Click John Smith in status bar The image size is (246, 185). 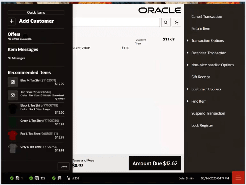pyautogui.click(x=186, y=178)
